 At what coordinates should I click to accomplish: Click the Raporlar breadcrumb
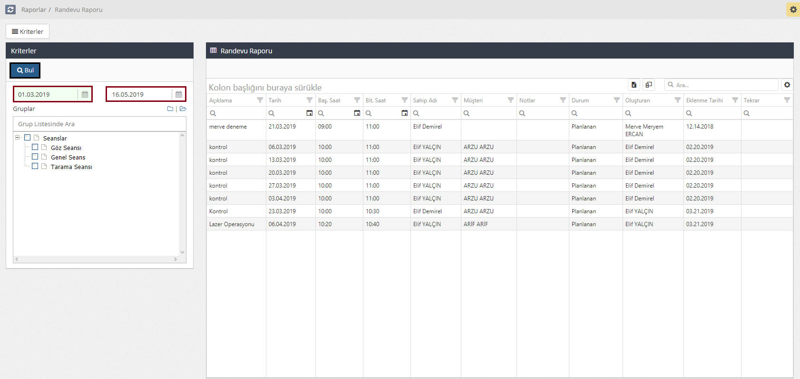click(33, 10)
